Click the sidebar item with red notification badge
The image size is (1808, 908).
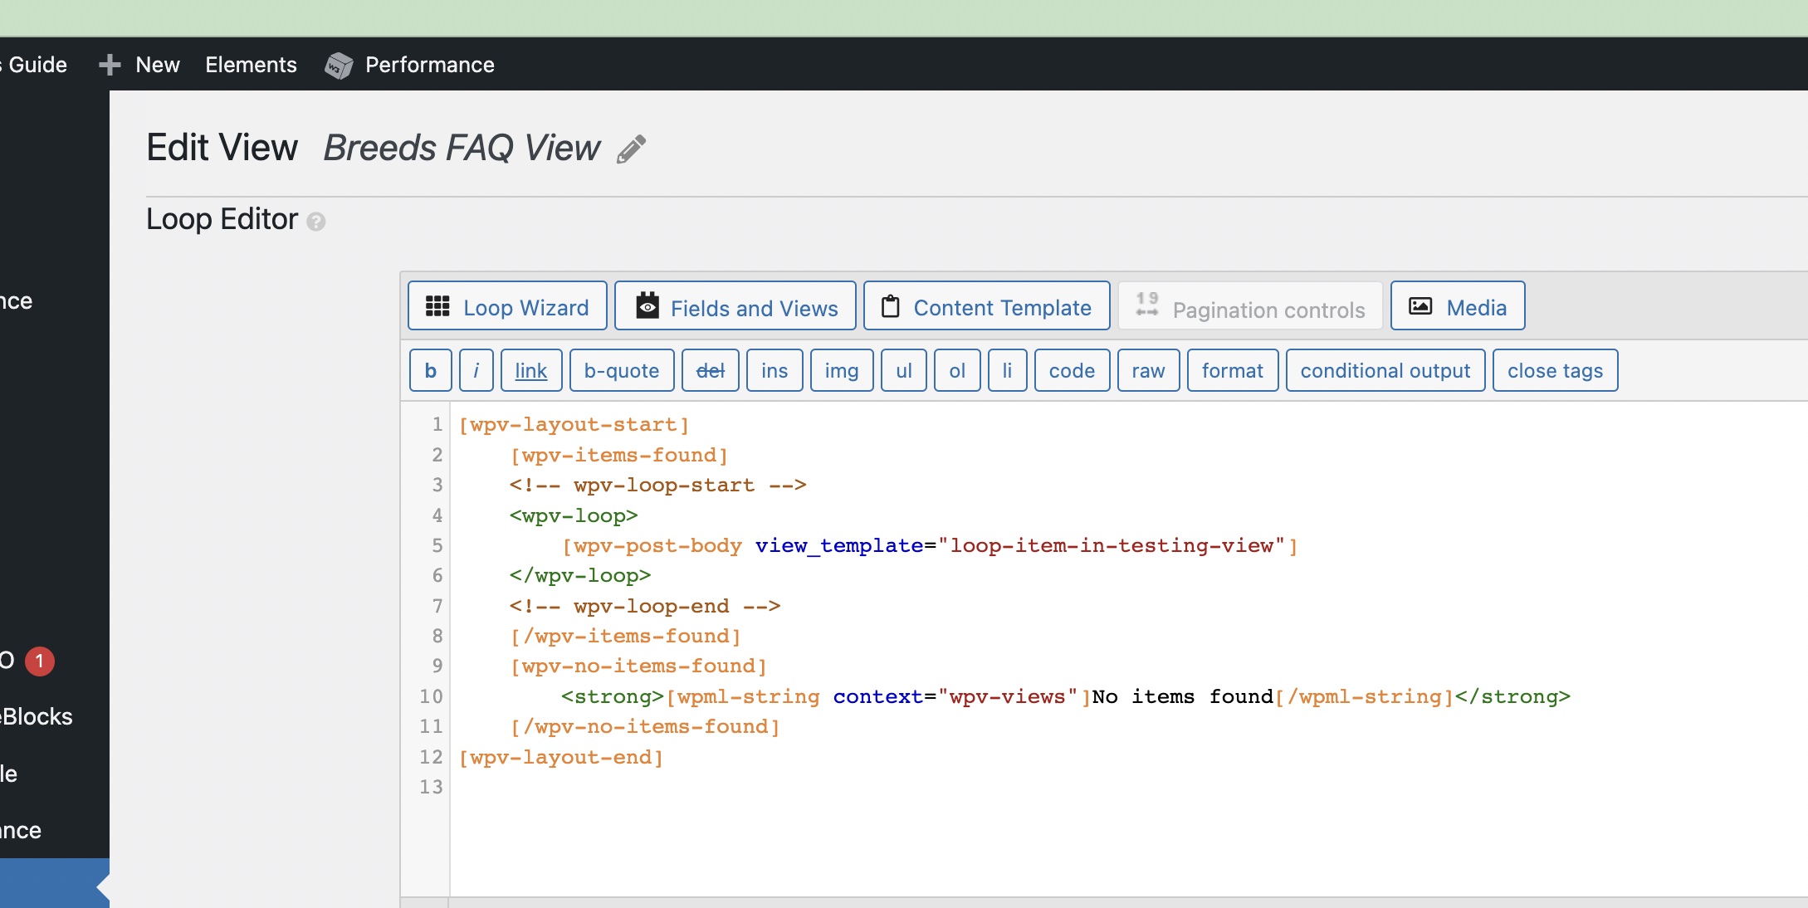click(x=25, y=661)
